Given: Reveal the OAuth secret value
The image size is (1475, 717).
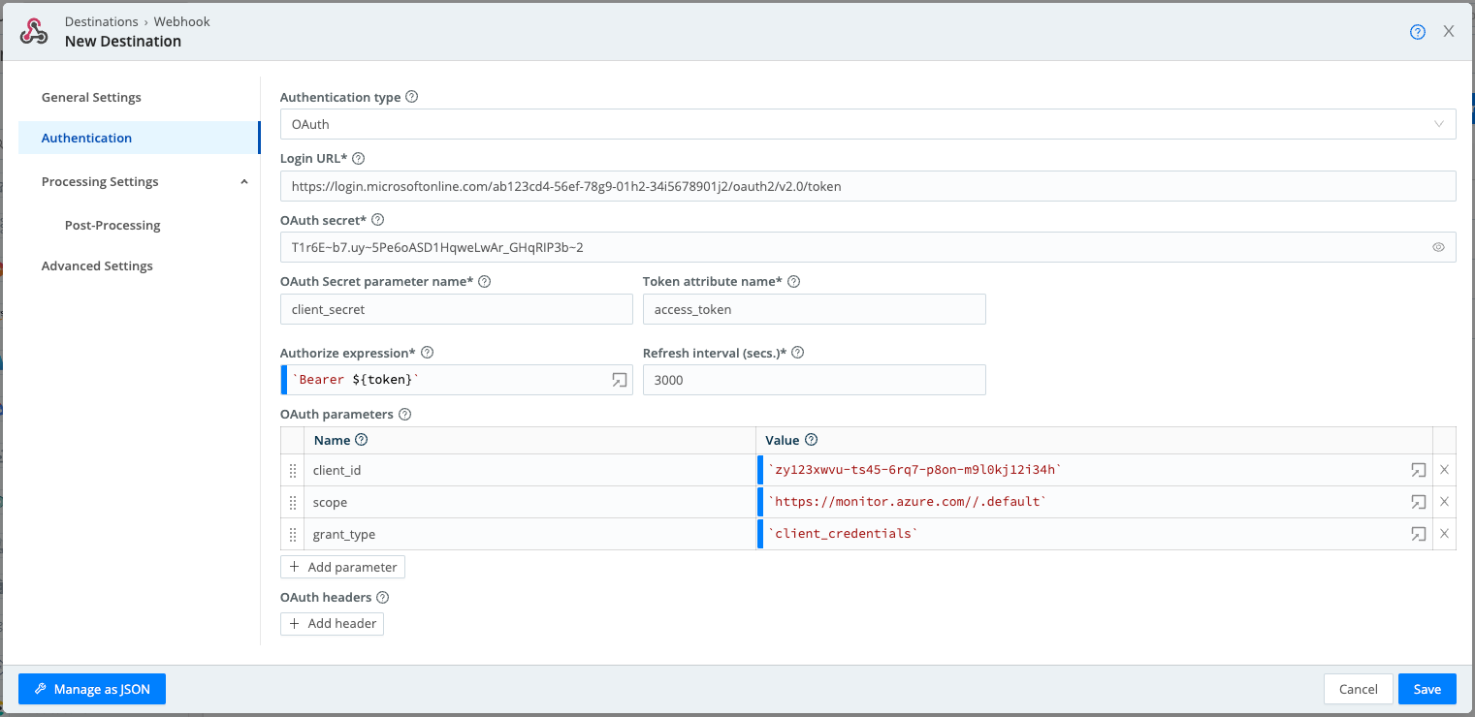Looking at the screenshot, I should [1438, 247].
